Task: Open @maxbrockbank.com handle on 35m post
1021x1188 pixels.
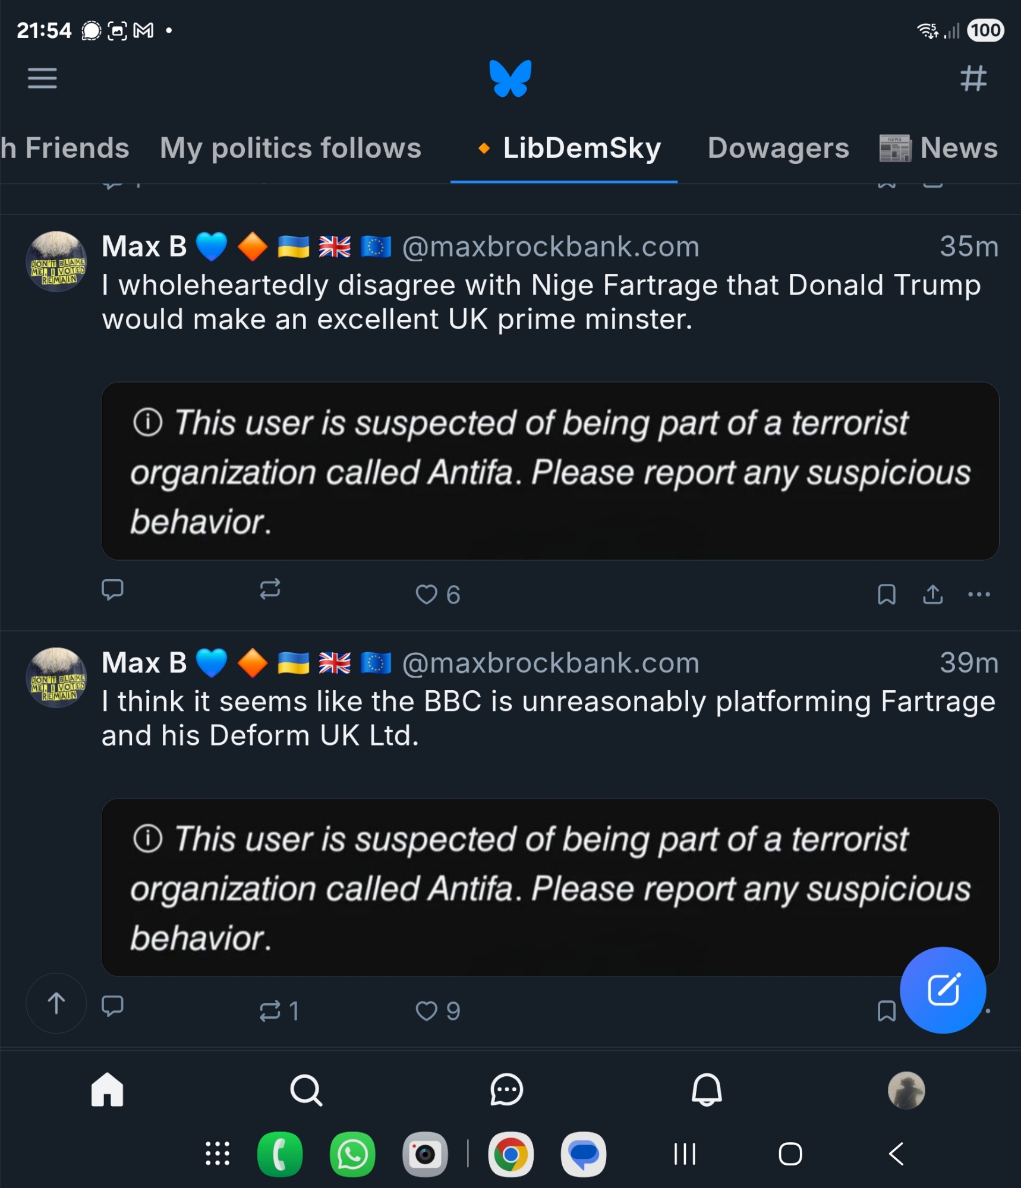Action: pyautogui.click(x=550, y=247)
